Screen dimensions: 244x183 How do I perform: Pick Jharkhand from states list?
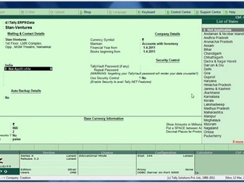point(211,93)
